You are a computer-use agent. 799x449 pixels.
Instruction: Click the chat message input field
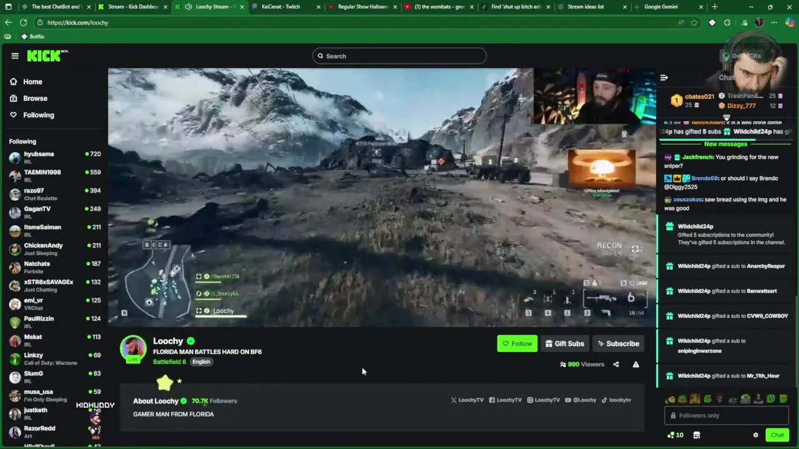(x=727, y=415)
